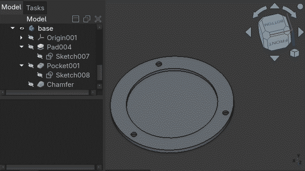Collapse the base body tree node
Viewport: 305px width, 171px height.
[x=13, y=28]
